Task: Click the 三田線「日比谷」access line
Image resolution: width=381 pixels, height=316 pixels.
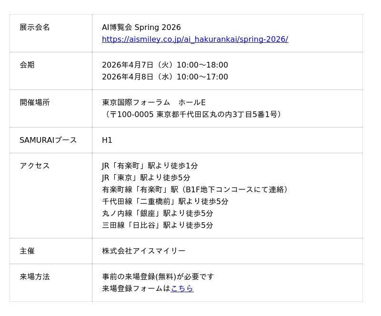Action: pyautogui.click(x=158, y=226)
